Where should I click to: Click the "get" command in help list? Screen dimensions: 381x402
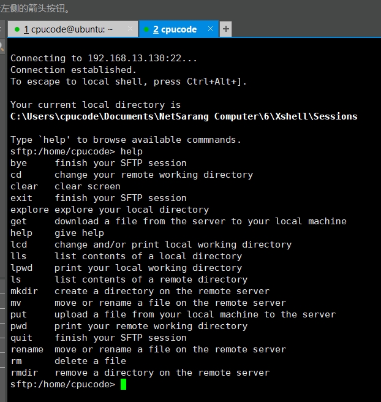18,221
